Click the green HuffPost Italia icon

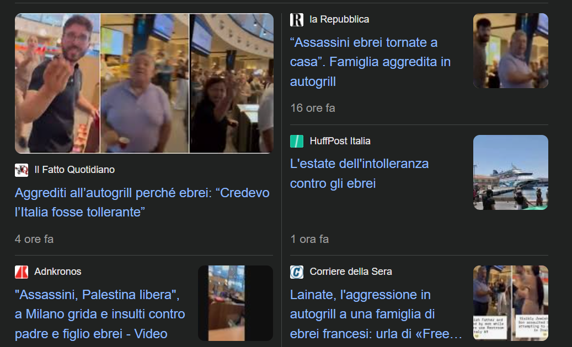297,141
